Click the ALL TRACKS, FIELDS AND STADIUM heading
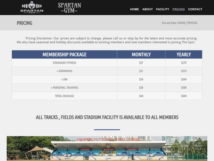The width and height of the screenshot is (214, 161). (107, 117)
